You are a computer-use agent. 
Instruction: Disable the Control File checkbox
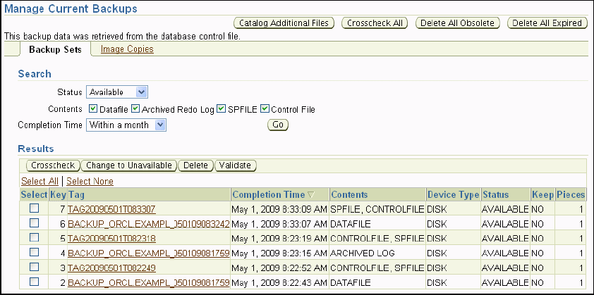265,109
